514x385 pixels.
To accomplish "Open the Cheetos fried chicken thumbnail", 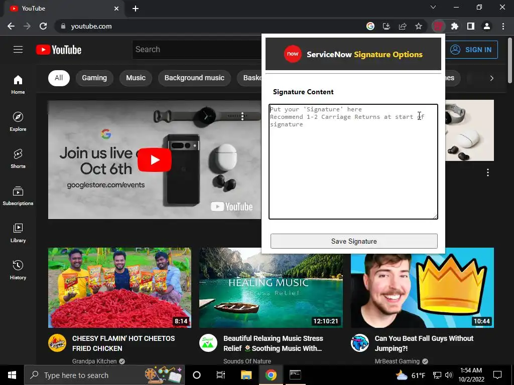I will tap(119, 288).
